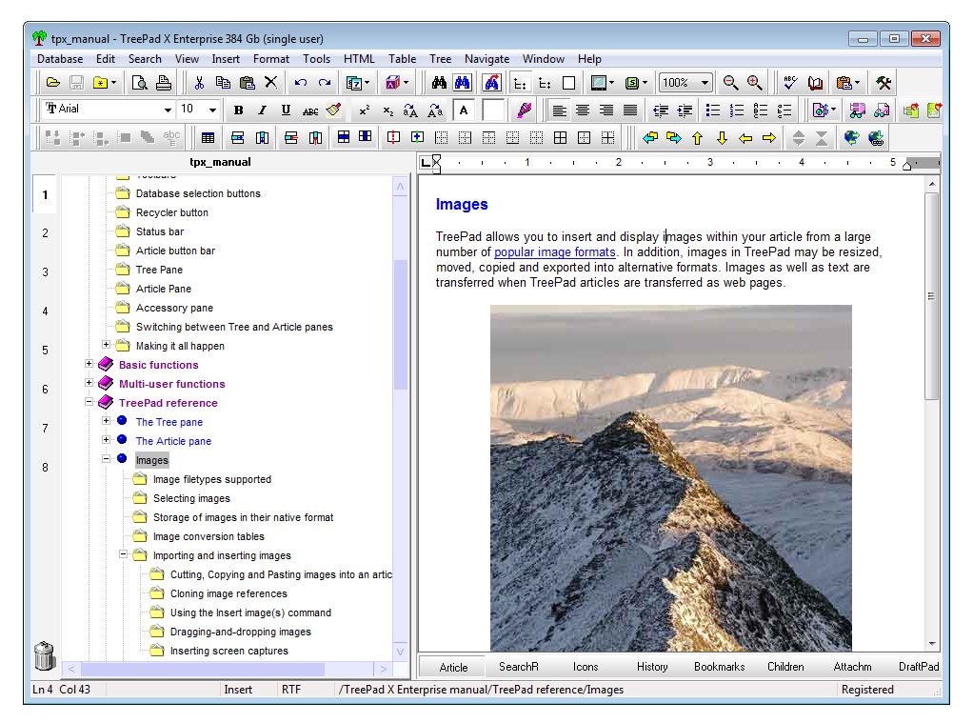
Task: Click the Copy icon in toolbar
Action: click(x=223, y=83)
